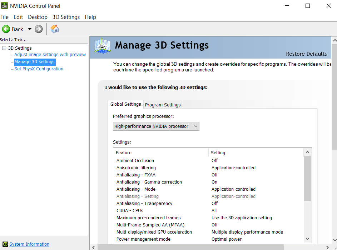Click the grey Forward arrow icon
The height and width of the screenshot is (250, 337).
click(x=39, y=29)
